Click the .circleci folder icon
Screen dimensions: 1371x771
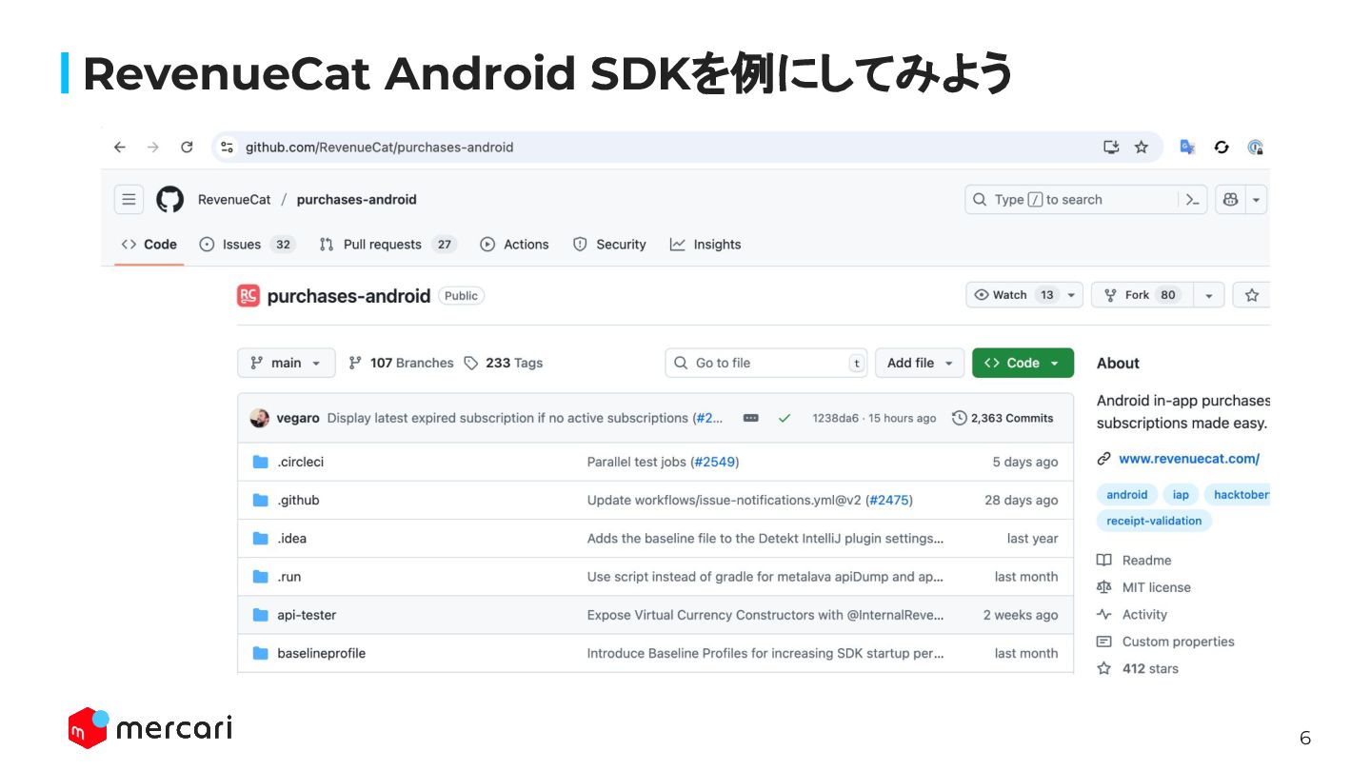[x=261, y=462]
